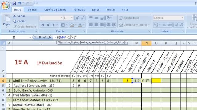
Task: Open the Revisar tab
Action: click(x=111, y=9)
